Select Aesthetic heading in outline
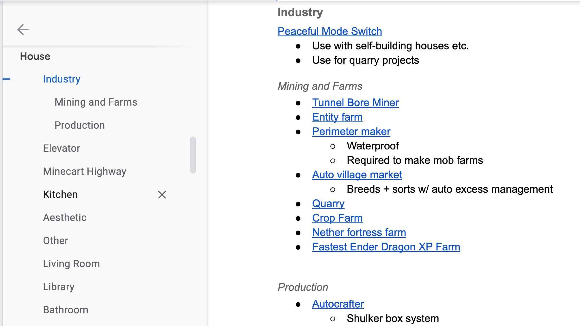This screenshot has width=580, height=326. pos(65,218)
